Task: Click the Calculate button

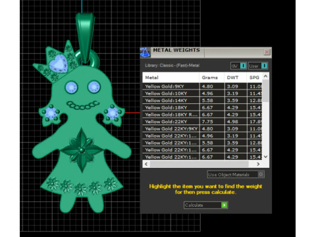Action: (206, 205)
